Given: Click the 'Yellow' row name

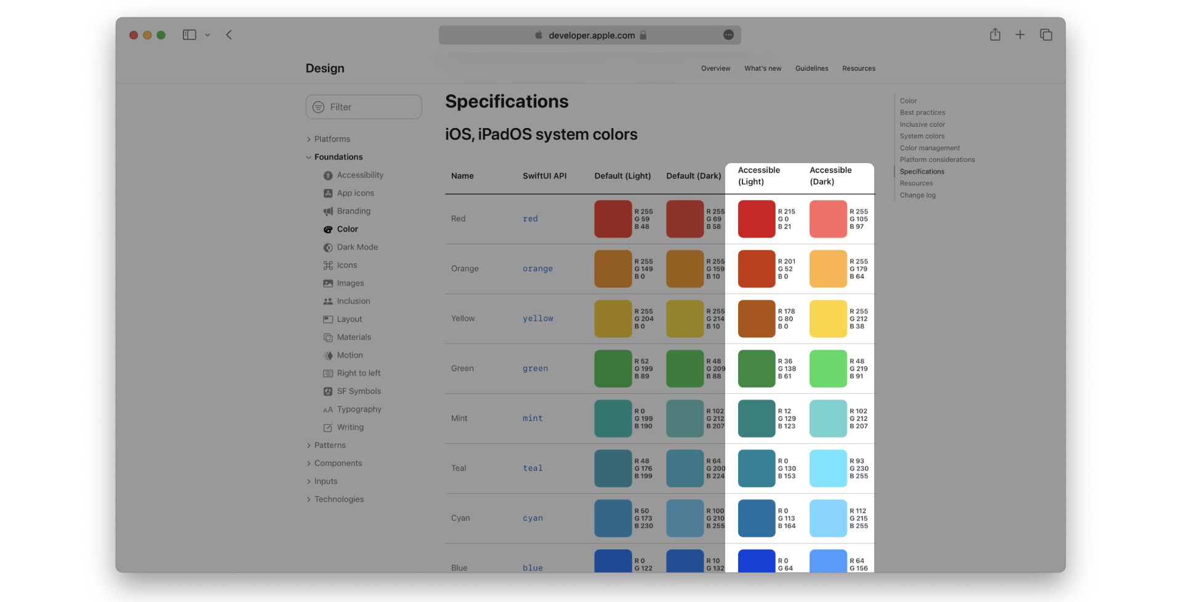Looking at the screenshot, I should (x=463, y=319).
